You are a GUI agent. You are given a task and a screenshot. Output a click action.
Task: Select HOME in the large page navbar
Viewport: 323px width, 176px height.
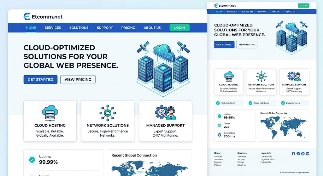[31, 28]
